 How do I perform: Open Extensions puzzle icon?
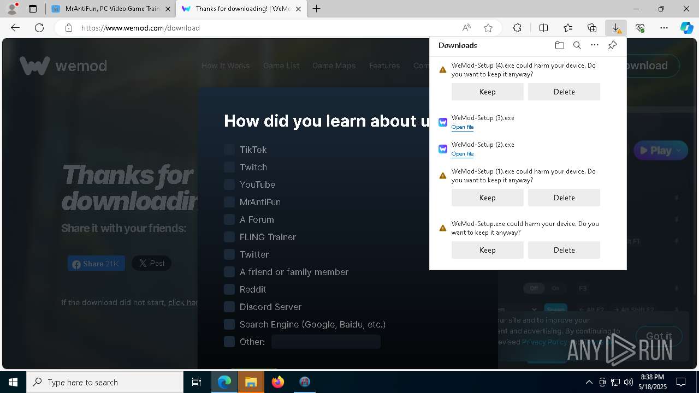pyautogui.click(x=517, y=28)
